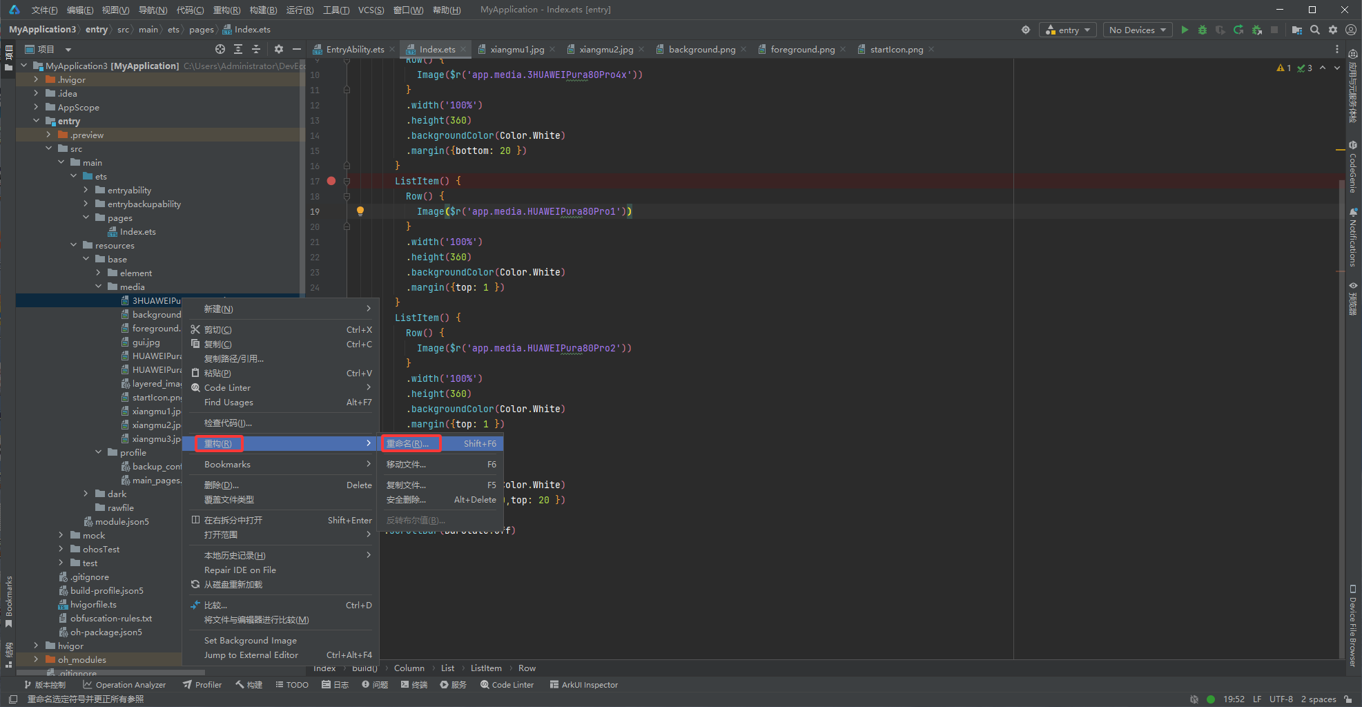The height and width of the screenshot is (707, 1362).
Task: Collapse all nodes in the project panel
Action: tap(256, 49)
